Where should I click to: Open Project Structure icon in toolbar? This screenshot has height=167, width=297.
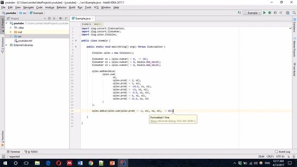point(288,13)
